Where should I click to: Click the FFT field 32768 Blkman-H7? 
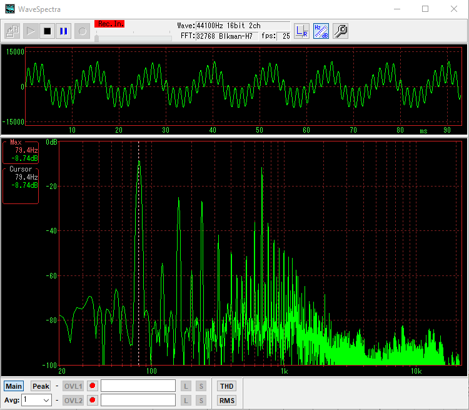(227, 36)
